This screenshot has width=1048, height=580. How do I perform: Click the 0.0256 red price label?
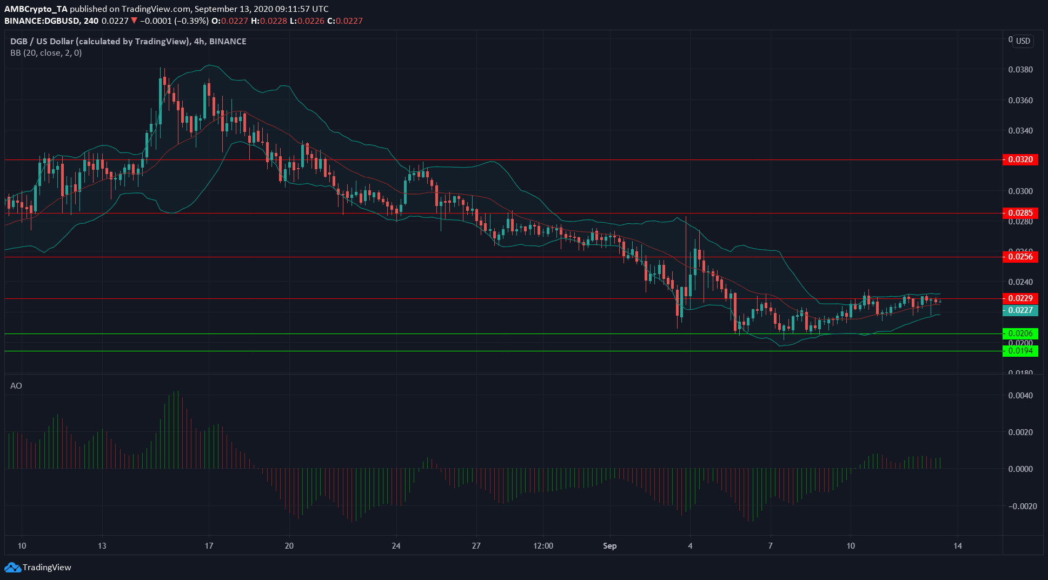pos(1020,257)
